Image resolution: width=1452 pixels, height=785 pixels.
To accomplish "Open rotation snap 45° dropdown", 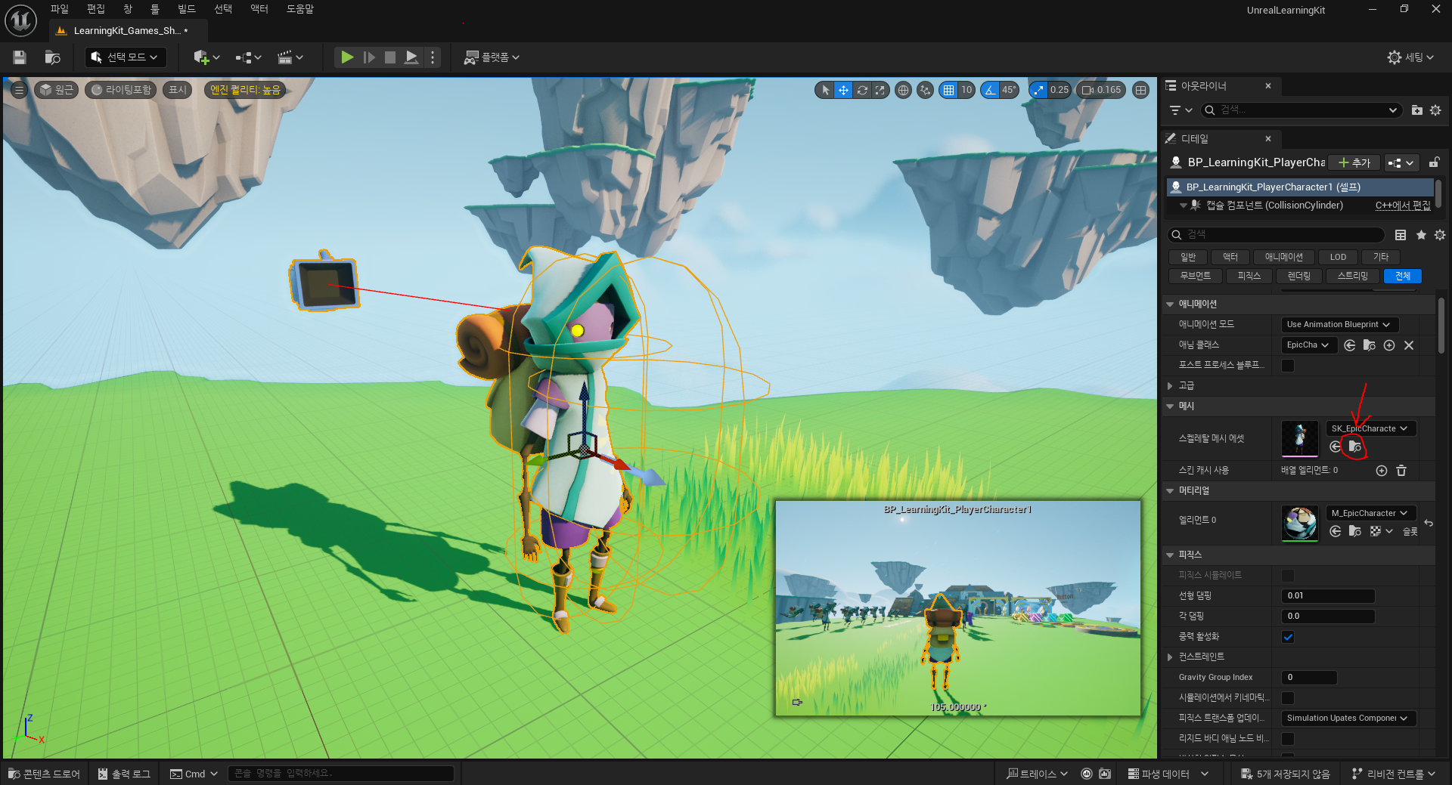I will [x=1009, y=90].
